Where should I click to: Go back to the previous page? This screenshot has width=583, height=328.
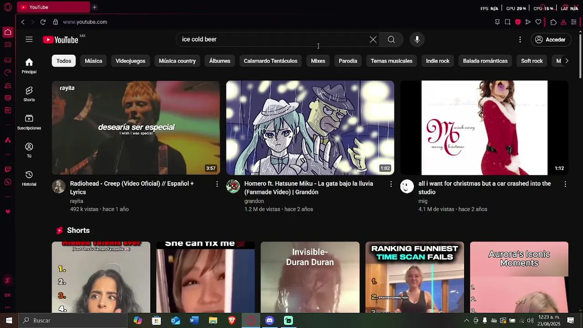(23, 22)
